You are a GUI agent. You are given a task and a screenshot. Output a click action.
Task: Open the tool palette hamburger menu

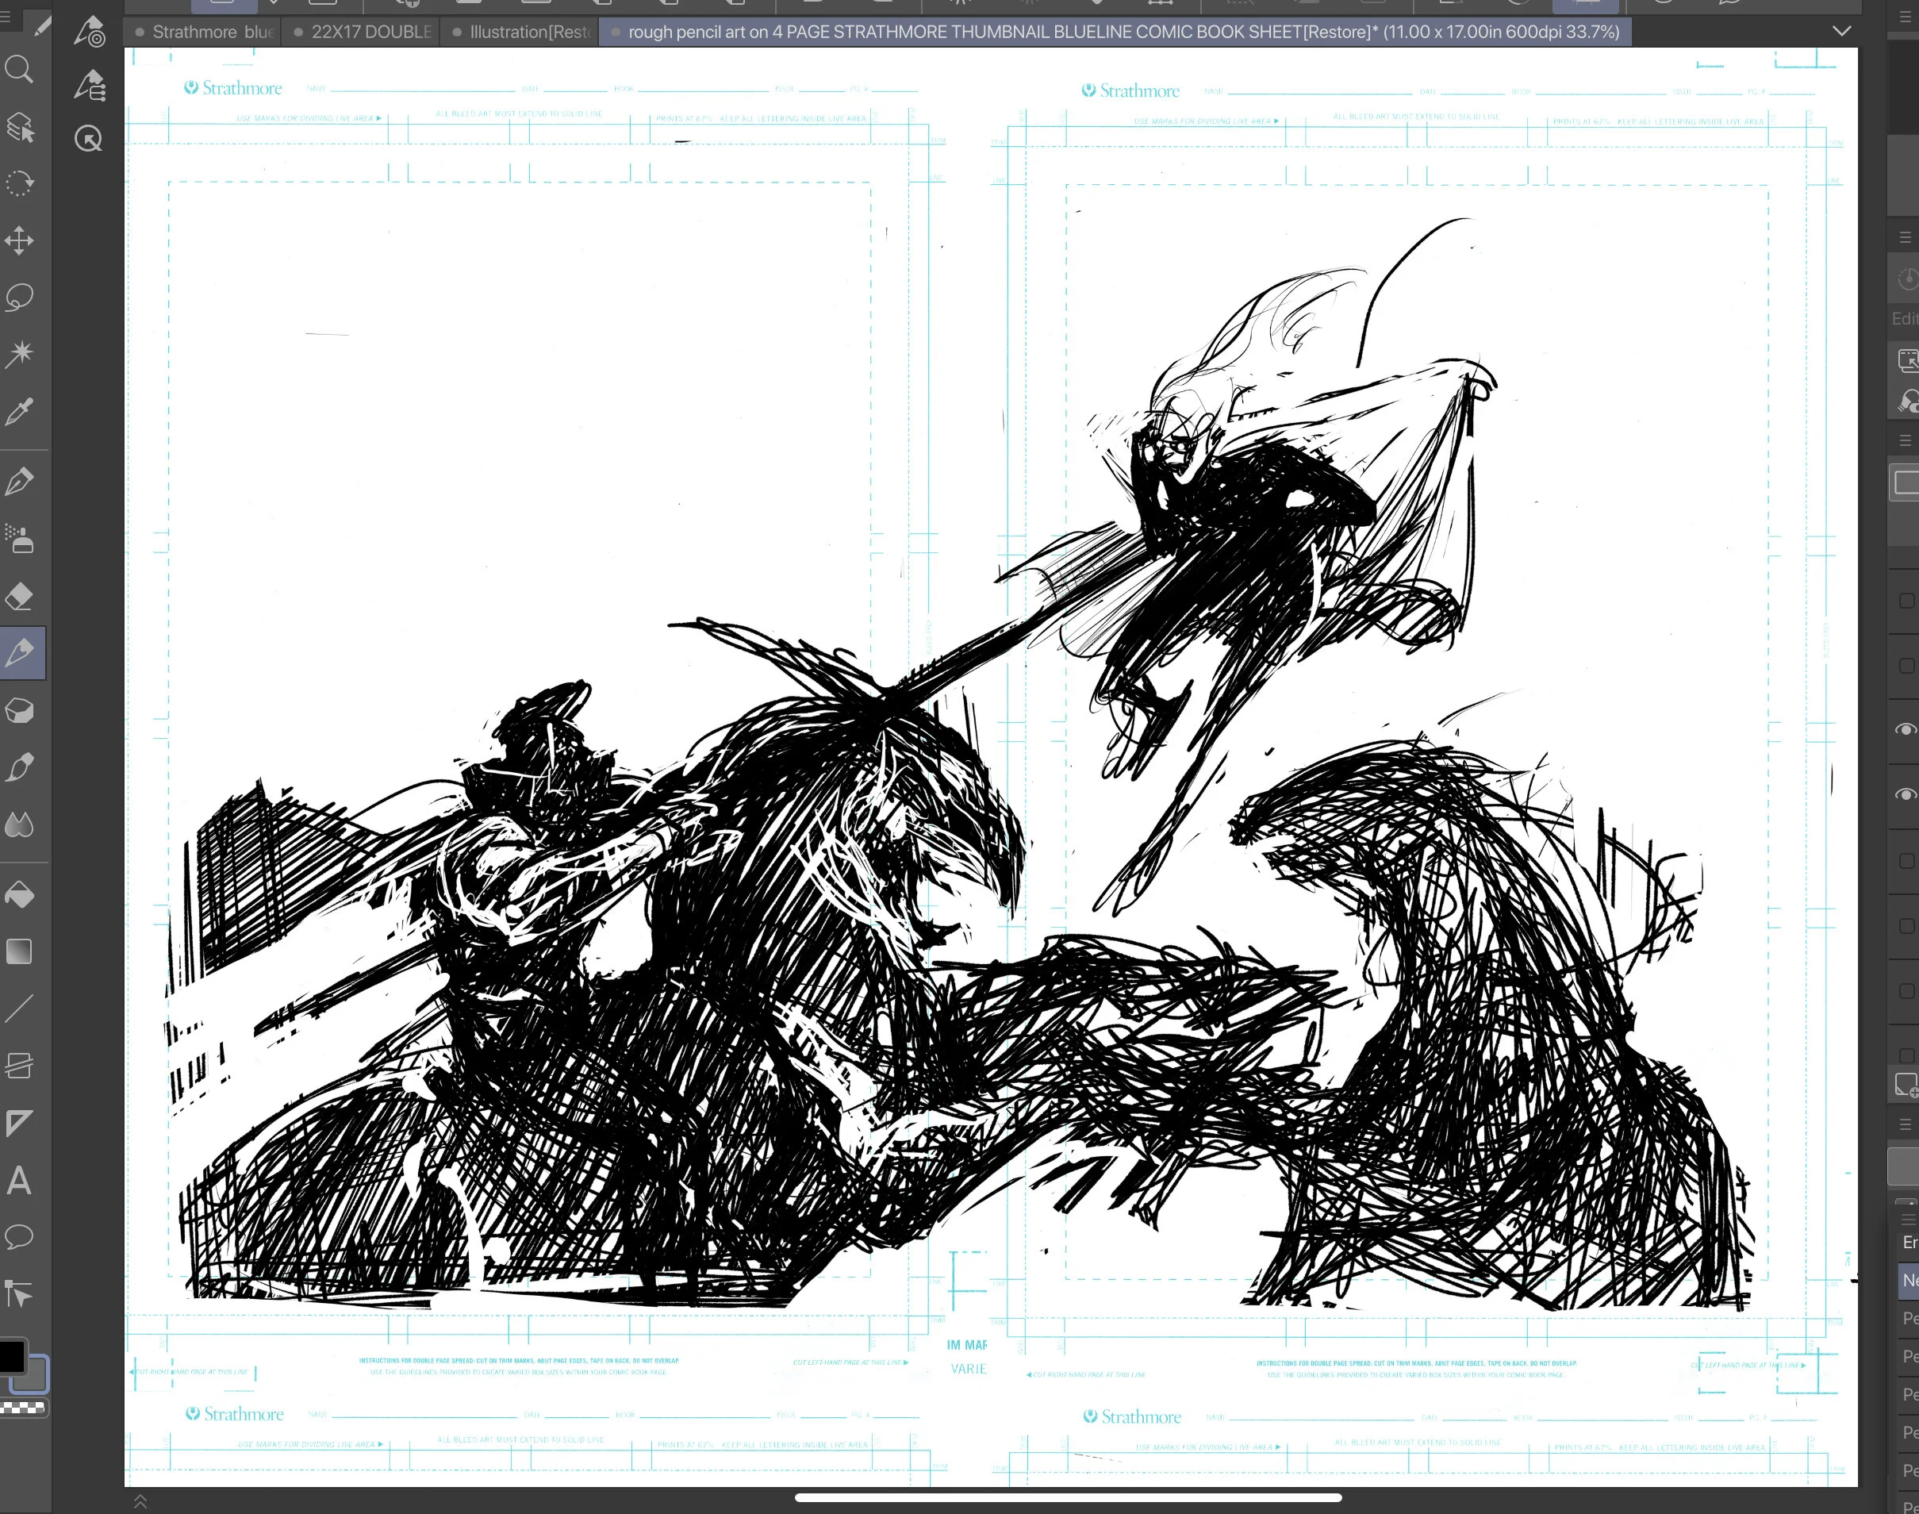5,16
